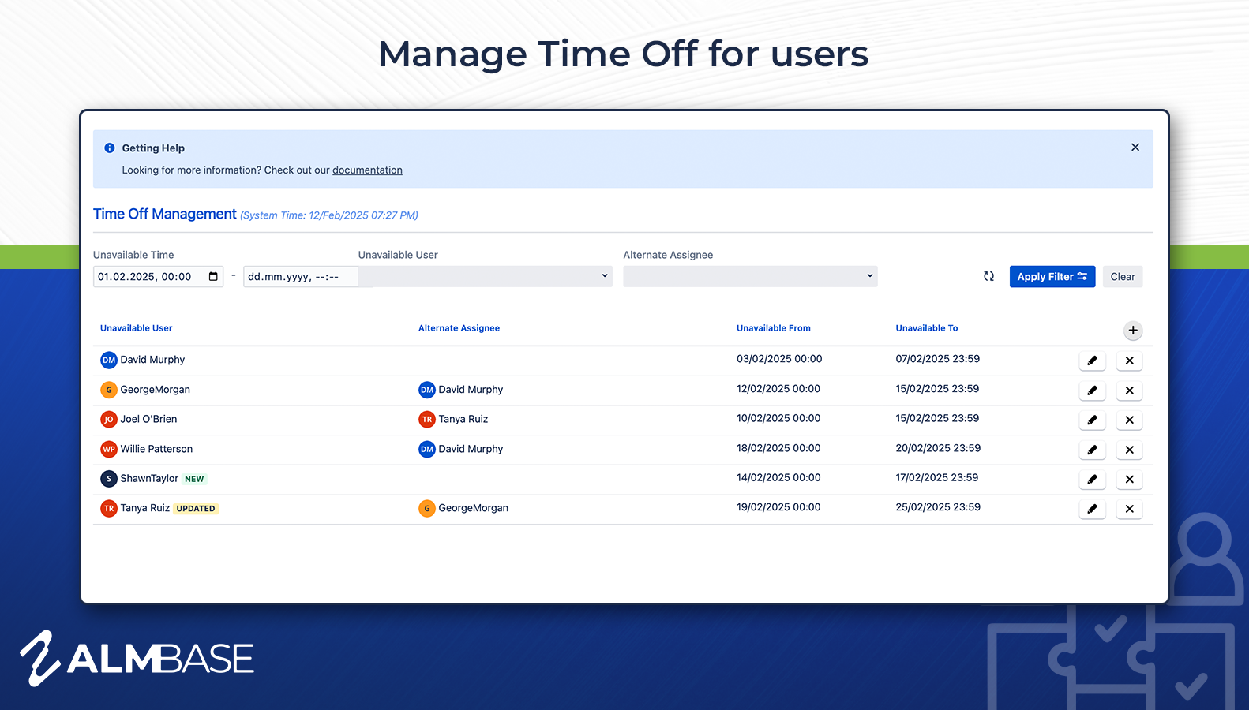Click the UPDATED badge beside Tanya Ruiz
Screen dimensions: 1249x710
click(x=196, y=509)
